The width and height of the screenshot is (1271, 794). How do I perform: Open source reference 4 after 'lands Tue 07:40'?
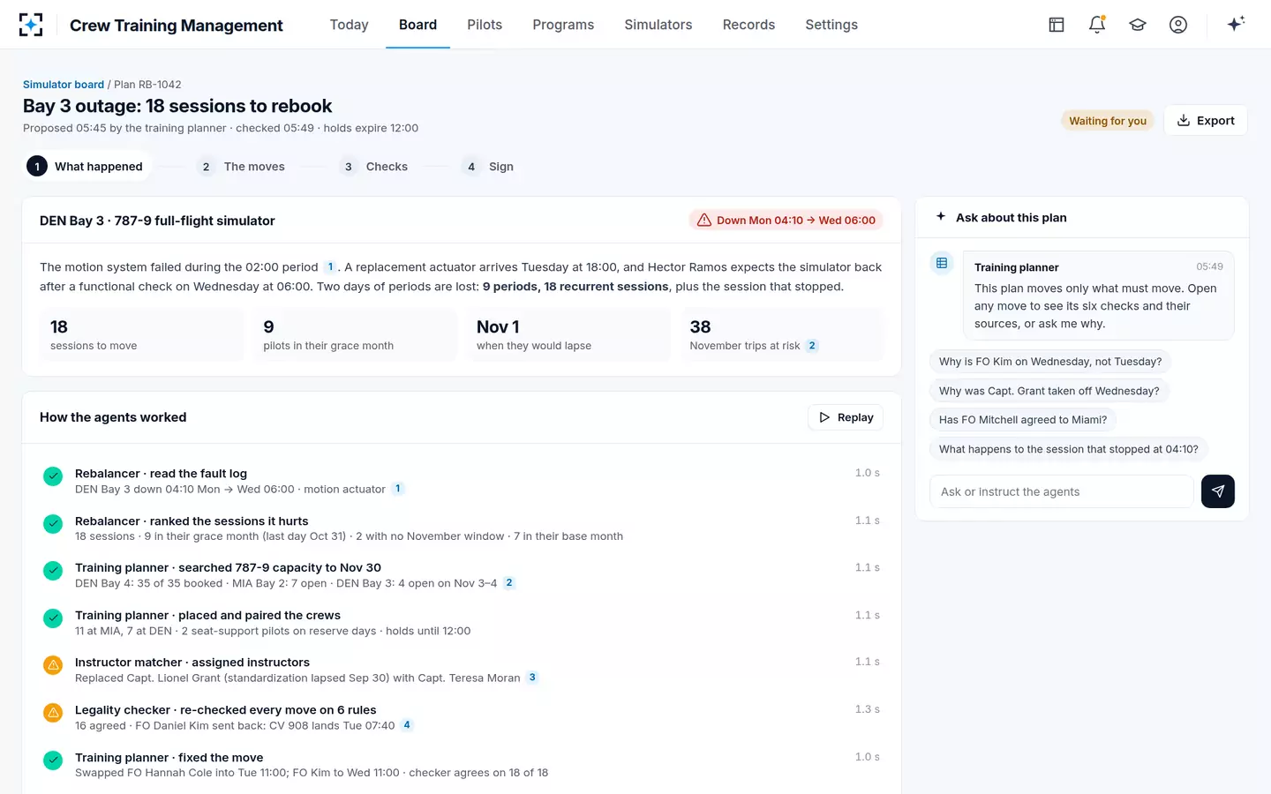[407, 725]
